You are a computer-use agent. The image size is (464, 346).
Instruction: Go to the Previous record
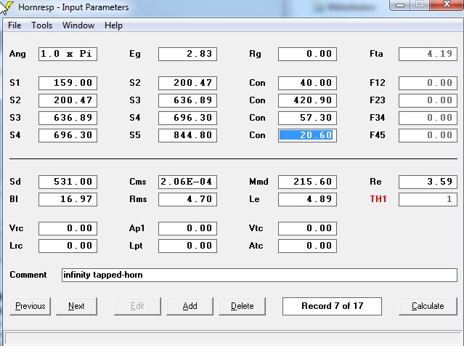(30, 306)
